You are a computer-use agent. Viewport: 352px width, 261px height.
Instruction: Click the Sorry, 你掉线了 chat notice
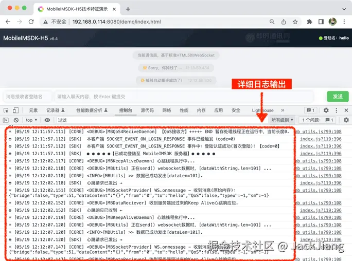(x=176, y=68)
